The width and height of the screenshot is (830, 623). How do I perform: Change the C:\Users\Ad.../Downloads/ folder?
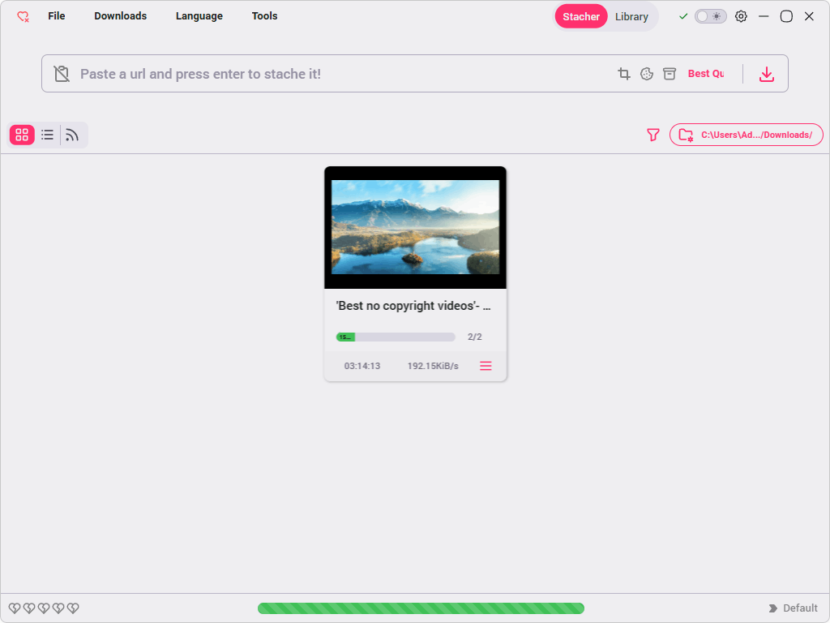click(746, 135)
